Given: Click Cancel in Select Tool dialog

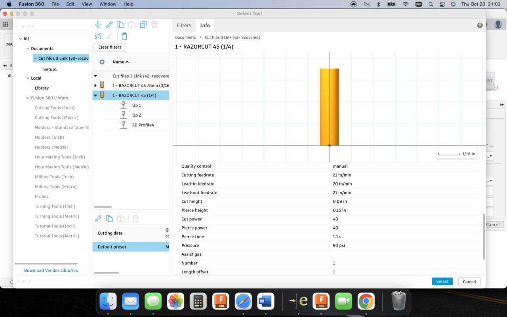Looking at the screenshot, I should [469, 282].
